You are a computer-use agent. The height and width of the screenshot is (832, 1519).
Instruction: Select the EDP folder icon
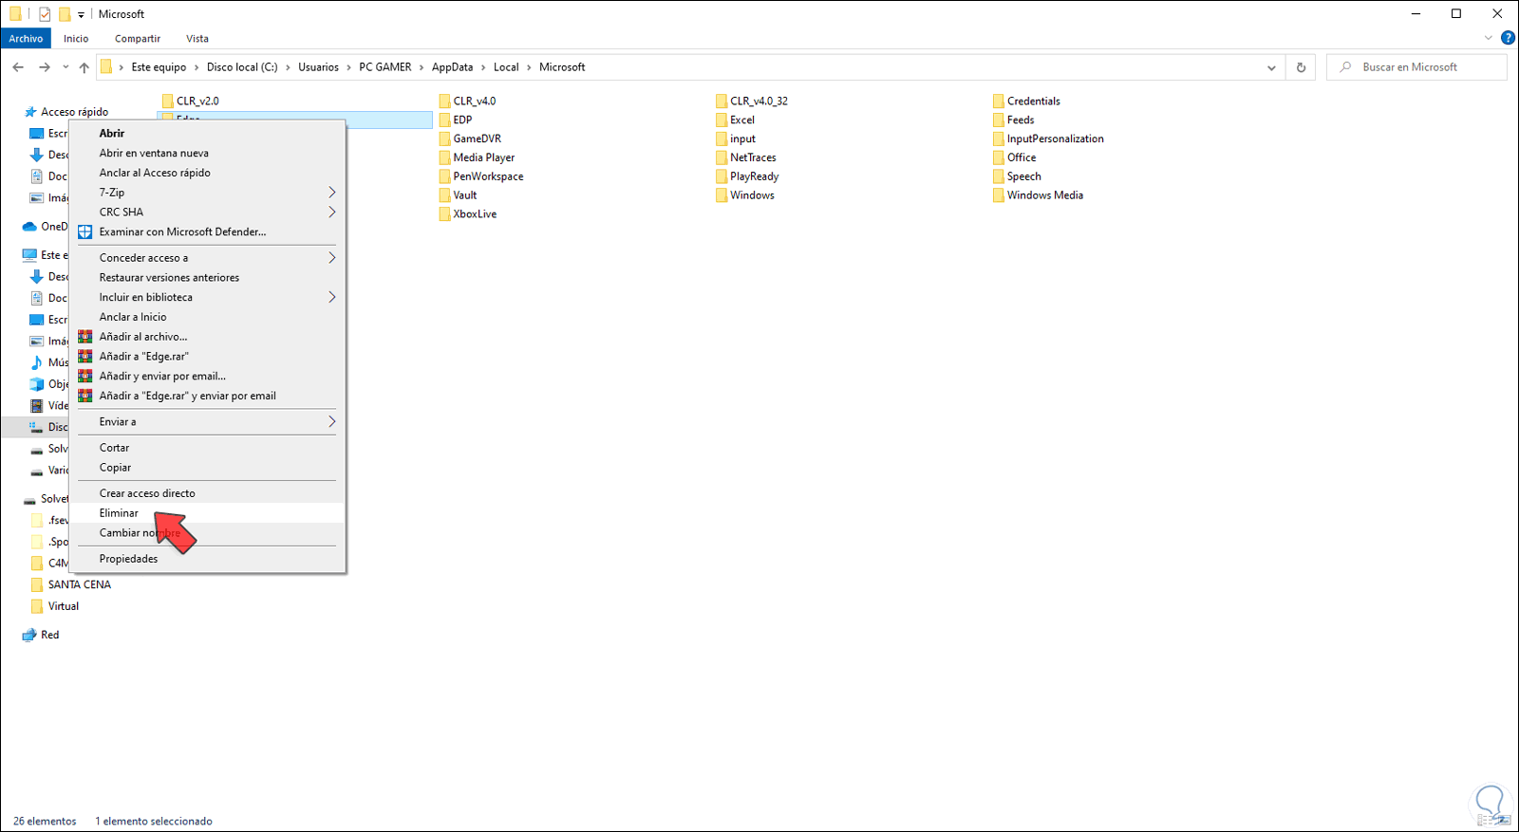(x=445, y=120)
